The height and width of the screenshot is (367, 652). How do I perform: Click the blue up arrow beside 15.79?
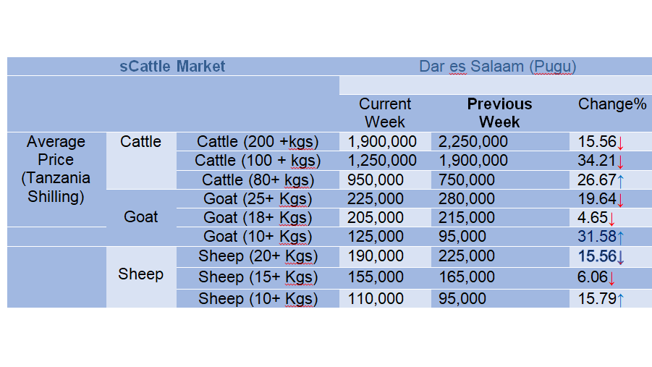pos(620,300)
